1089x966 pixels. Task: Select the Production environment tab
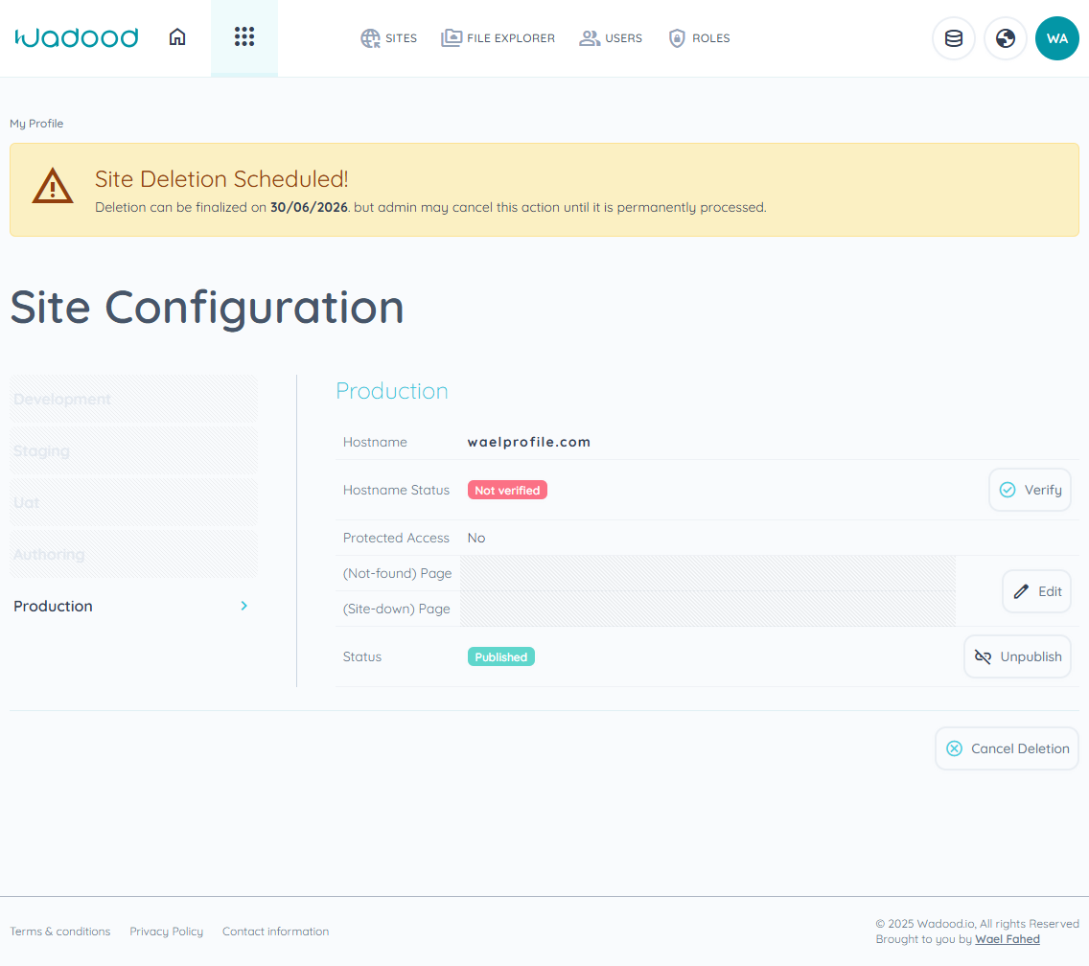pos(133,607)
